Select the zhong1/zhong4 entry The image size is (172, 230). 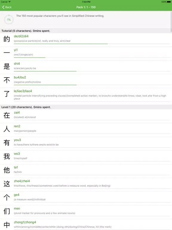tap(86, 224)
